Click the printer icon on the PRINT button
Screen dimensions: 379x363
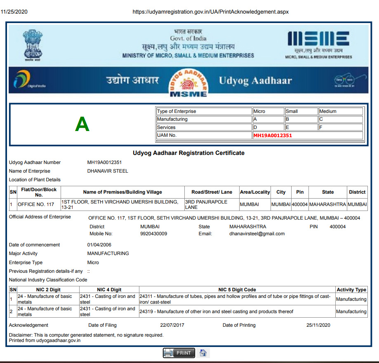pyautogui.click(x=169, y=353)
